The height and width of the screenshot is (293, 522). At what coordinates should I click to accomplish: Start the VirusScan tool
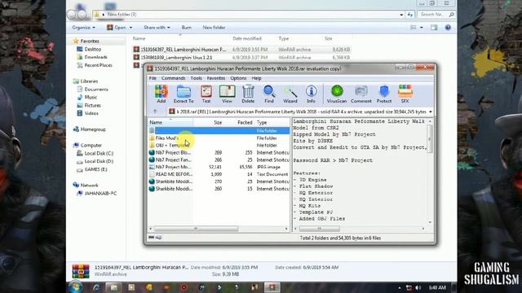(x=337, y=94)
